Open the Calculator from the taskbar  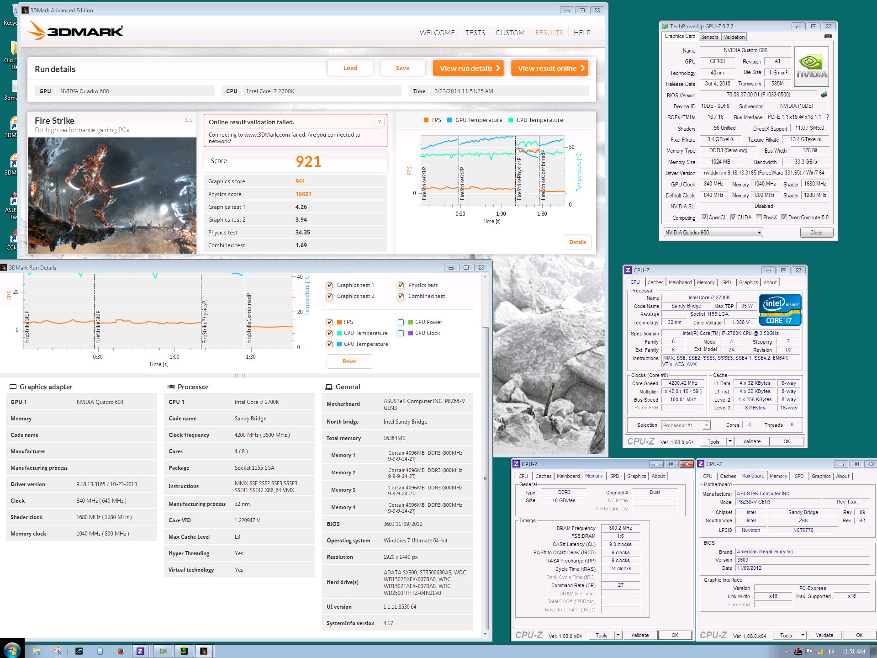point(100,651)
